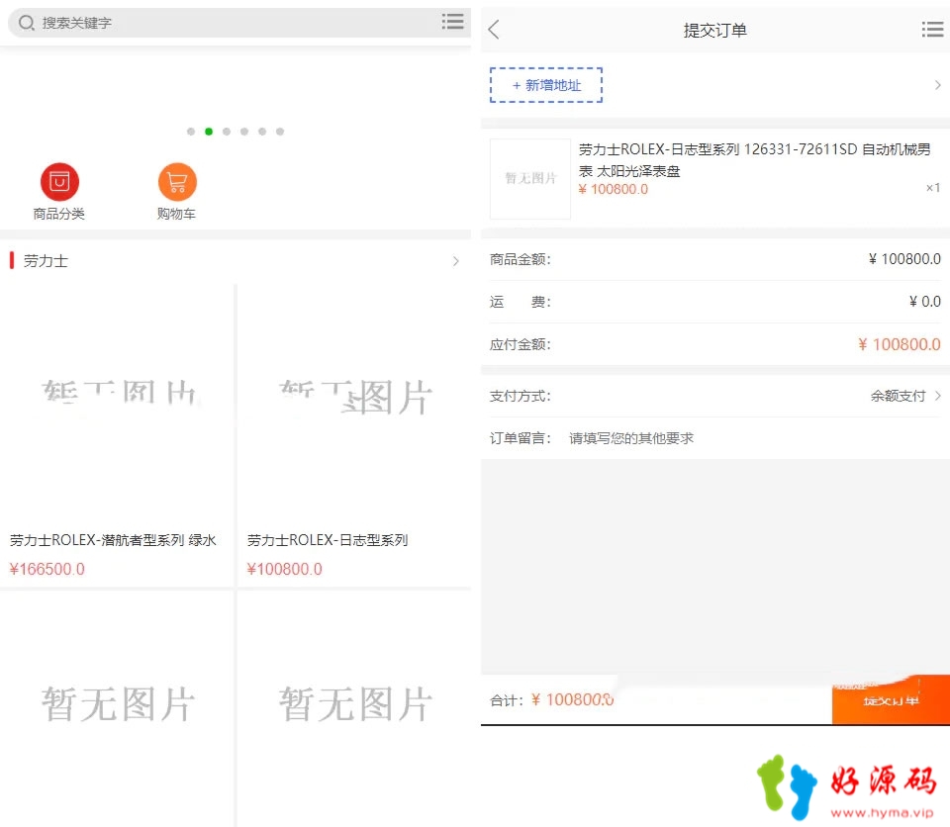
Task: Focus the 请填写您的其他要求 note field
Action: (x=754, y=438)
